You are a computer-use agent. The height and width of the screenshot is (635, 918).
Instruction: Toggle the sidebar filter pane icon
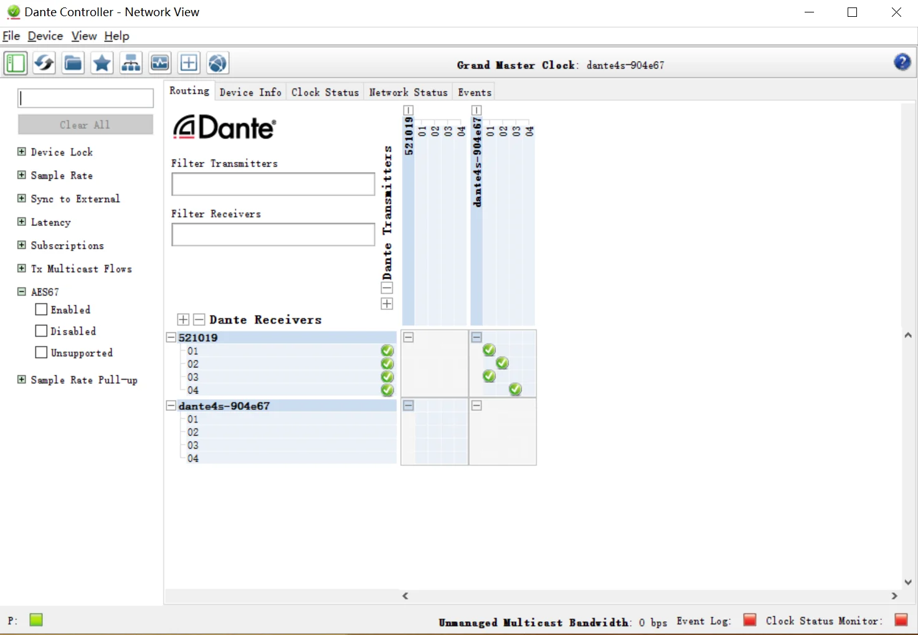click(15, 62)
